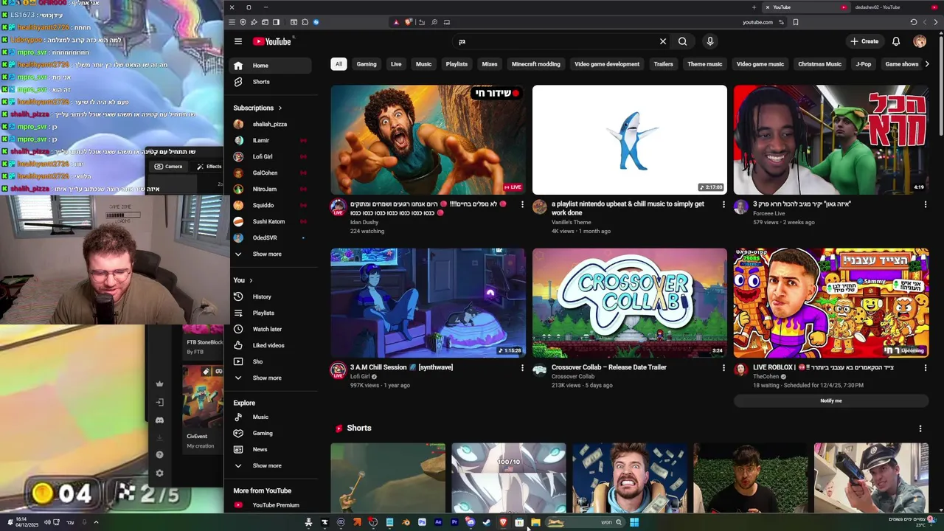Open options menu for 3 A.M Chill Session
944x531 pixels.
[x=522, y=367]
